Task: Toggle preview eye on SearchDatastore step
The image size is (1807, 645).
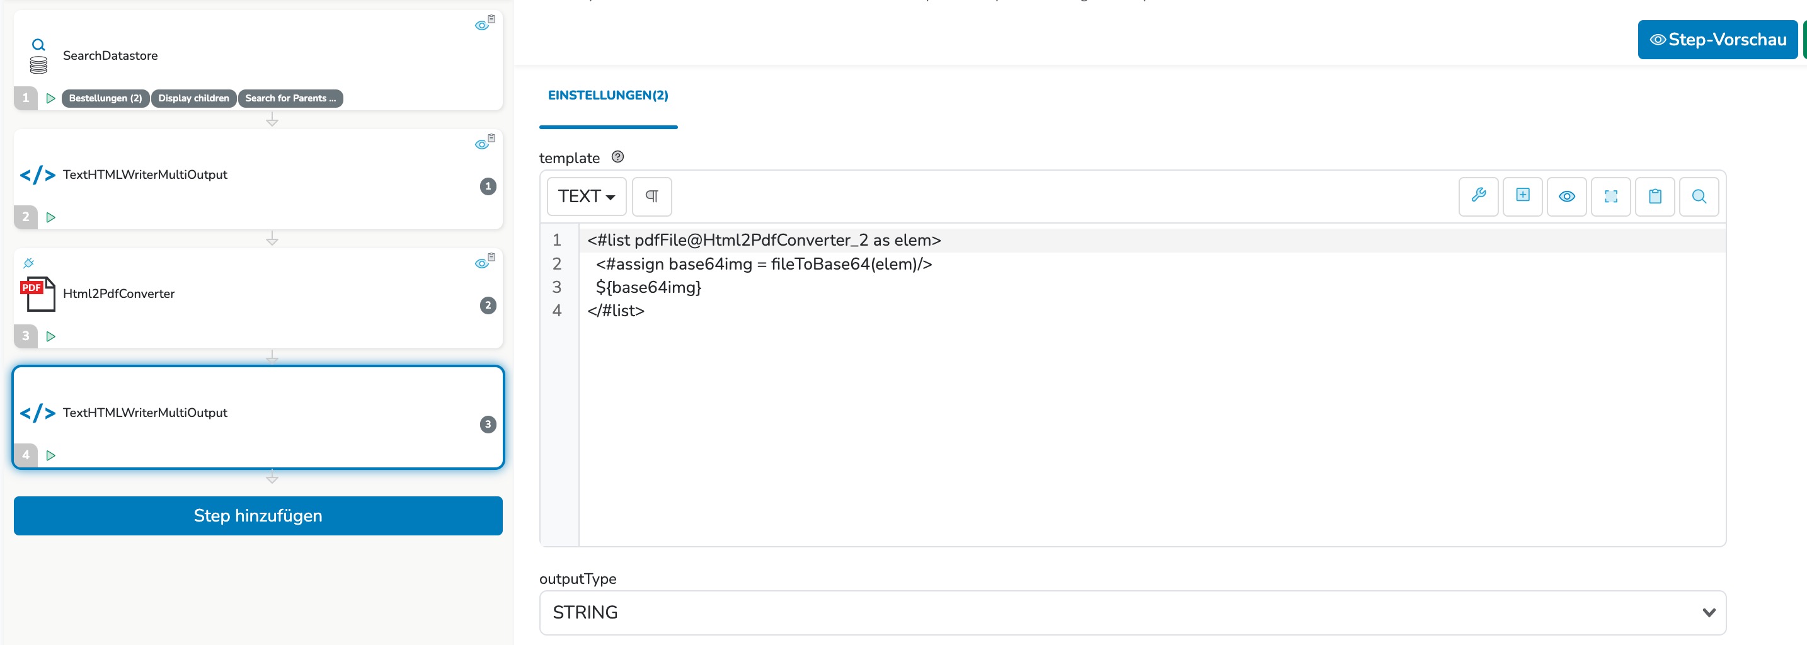Action: (482, 25)
